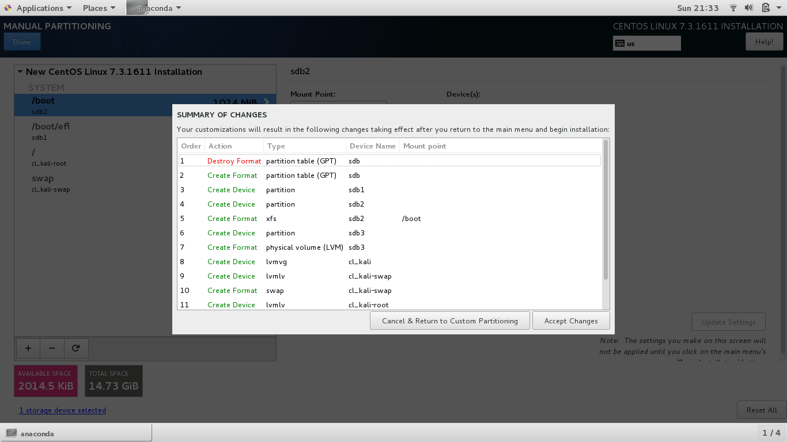Click the sdb2 heading in the details pane
Screen dimensions: 787x442
click(300, 72)
